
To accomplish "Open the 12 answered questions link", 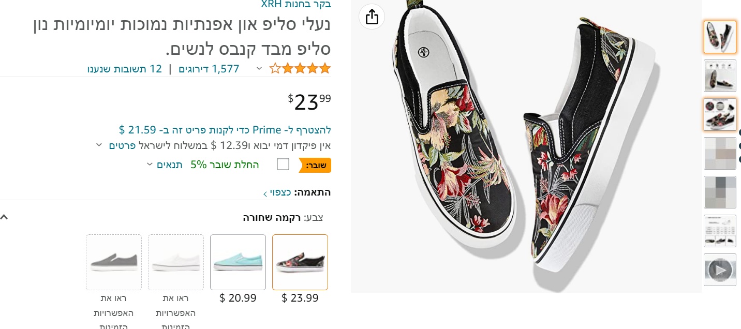I will tap(125, 69).
